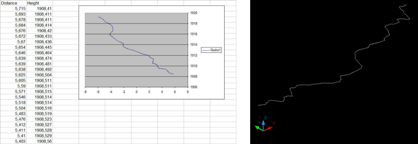
Task: Select the cell containing 1908,529
Action: tap(40, 136)
